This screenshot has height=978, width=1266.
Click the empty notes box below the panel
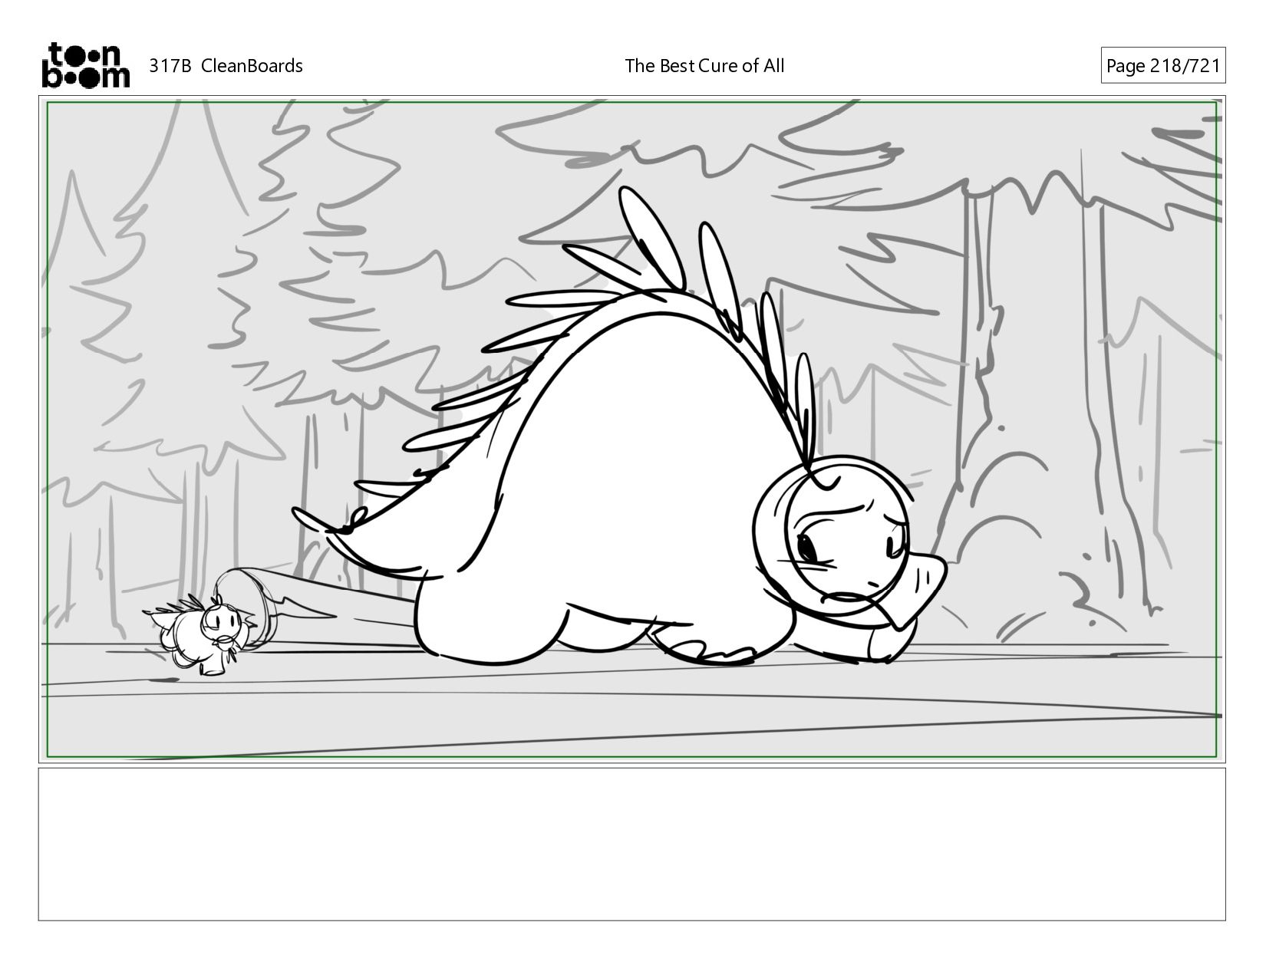(631, 844)
